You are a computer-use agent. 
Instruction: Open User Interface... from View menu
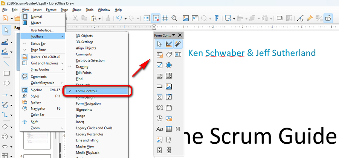click(42, 30)
